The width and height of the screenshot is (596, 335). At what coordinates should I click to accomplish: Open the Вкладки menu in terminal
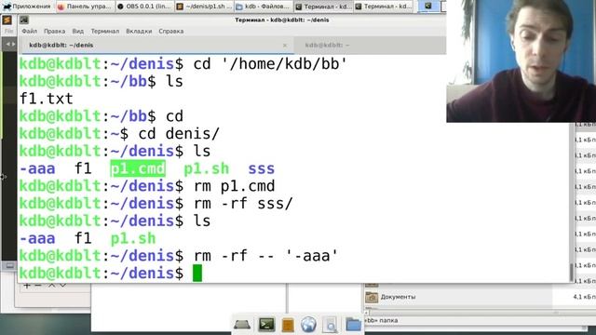coord(139,31)
